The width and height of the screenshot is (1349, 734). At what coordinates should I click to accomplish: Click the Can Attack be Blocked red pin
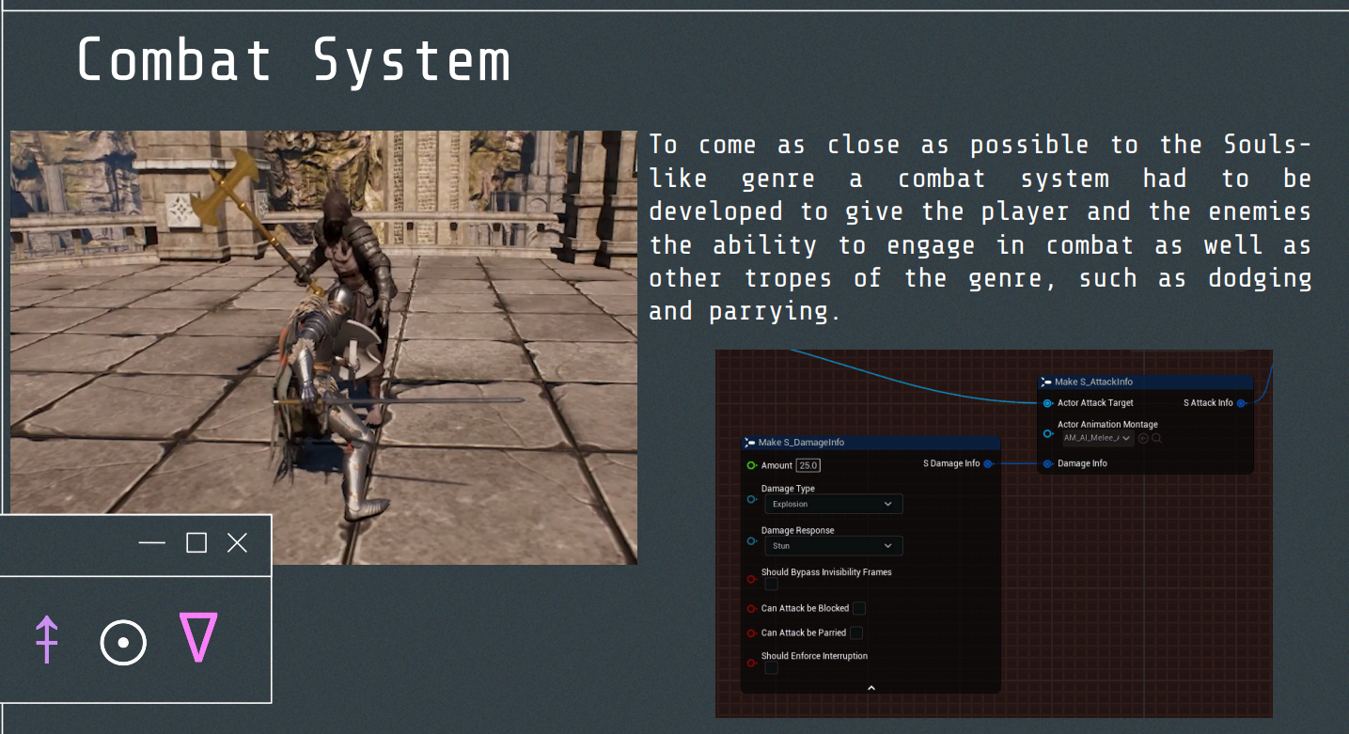[x=751, y=609]
